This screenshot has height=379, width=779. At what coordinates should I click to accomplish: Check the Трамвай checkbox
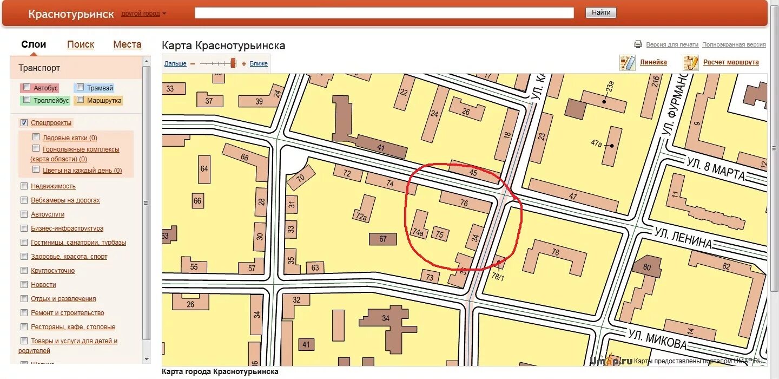[x=80, y=87]
